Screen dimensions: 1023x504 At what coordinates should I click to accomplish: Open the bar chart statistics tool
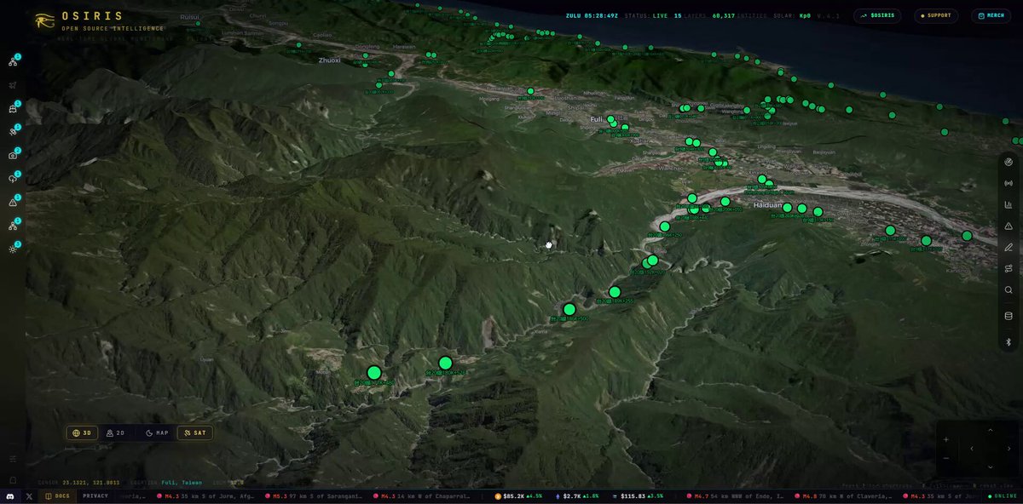(x=1009, y=204)
